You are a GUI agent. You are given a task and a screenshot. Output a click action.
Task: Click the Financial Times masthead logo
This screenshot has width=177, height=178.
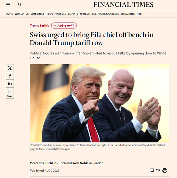(123, 5)
